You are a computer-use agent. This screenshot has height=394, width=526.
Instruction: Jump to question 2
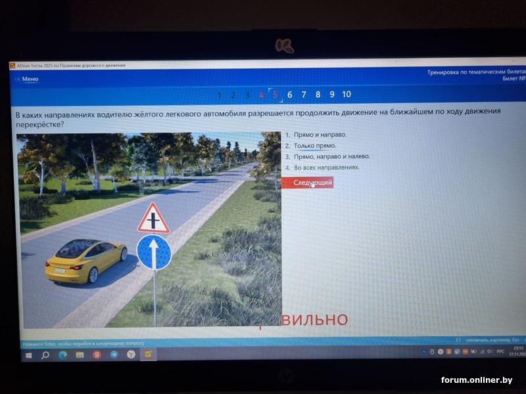click(x=233, y=95)
